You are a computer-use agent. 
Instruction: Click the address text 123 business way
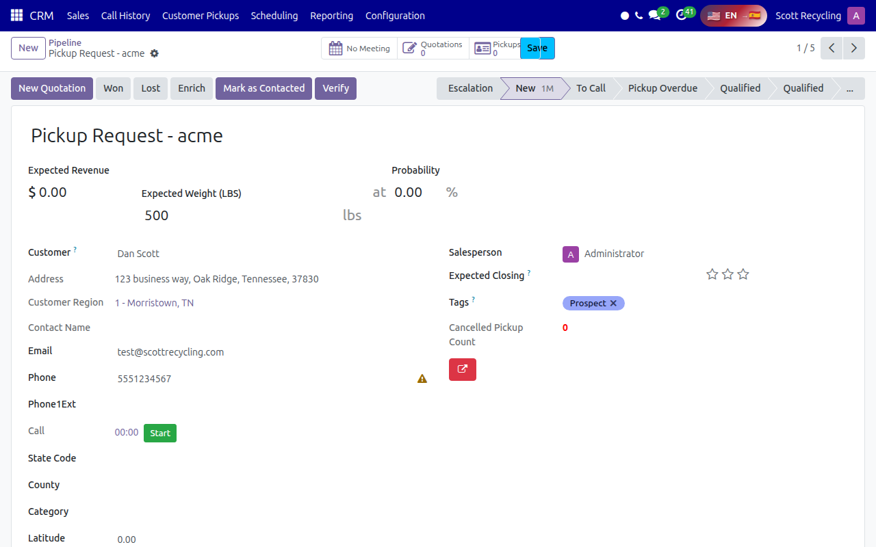(x=216, y=279)
